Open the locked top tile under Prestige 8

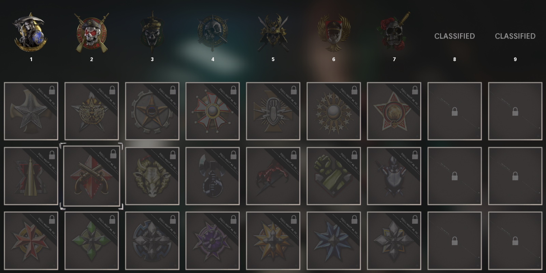click(x=455, y=111)
